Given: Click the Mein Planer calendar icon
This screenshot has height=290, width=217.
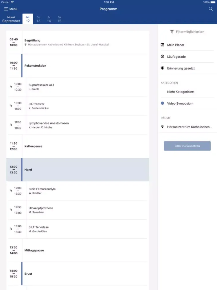Looking at the screenshot, I should tap(162, 45).
